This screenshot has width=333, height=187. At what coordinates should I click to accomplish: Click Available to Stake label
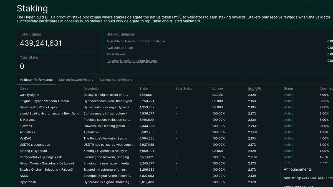pyautogui.click(x=120, y=48)
